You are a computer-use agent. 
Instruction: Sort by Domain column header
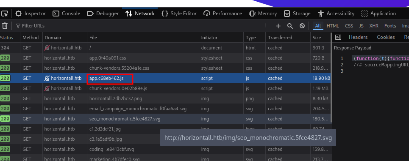pos(65,38)
